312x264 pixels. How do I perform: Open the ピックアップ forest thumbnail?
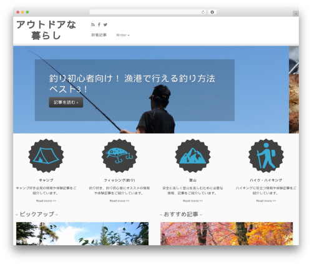coord(82,233)
